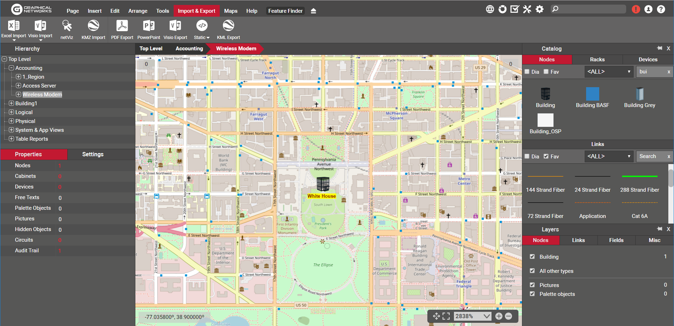Switch to the Racks catalog tab
674x326 pixels.
pyautogui.click(x=597, y=60)
